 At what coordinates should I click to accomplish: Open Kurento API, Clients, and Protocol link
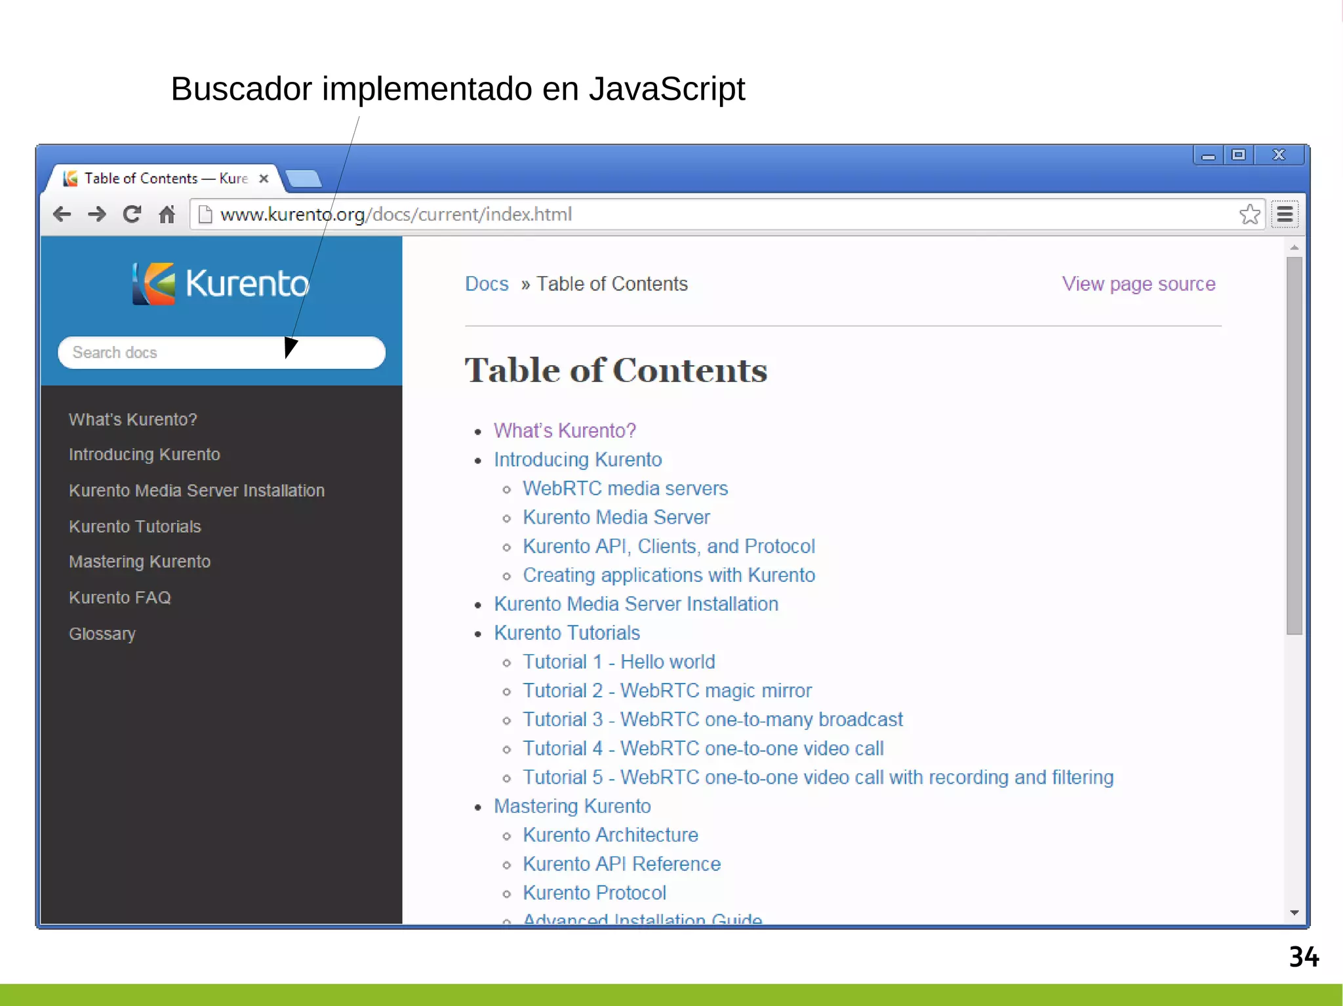(669, 546)
